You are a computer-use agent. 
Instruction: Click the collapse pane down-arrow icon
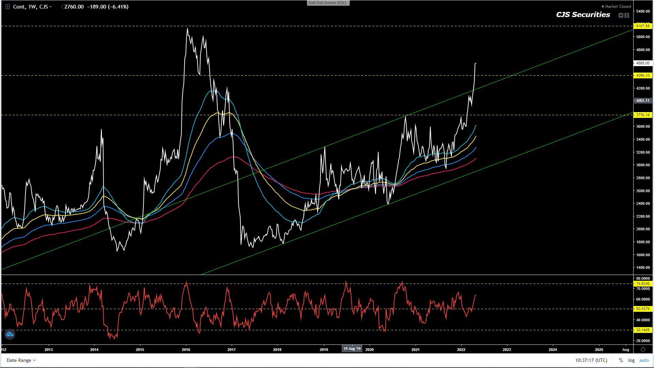pyautogui.click(x=621, y=15)
